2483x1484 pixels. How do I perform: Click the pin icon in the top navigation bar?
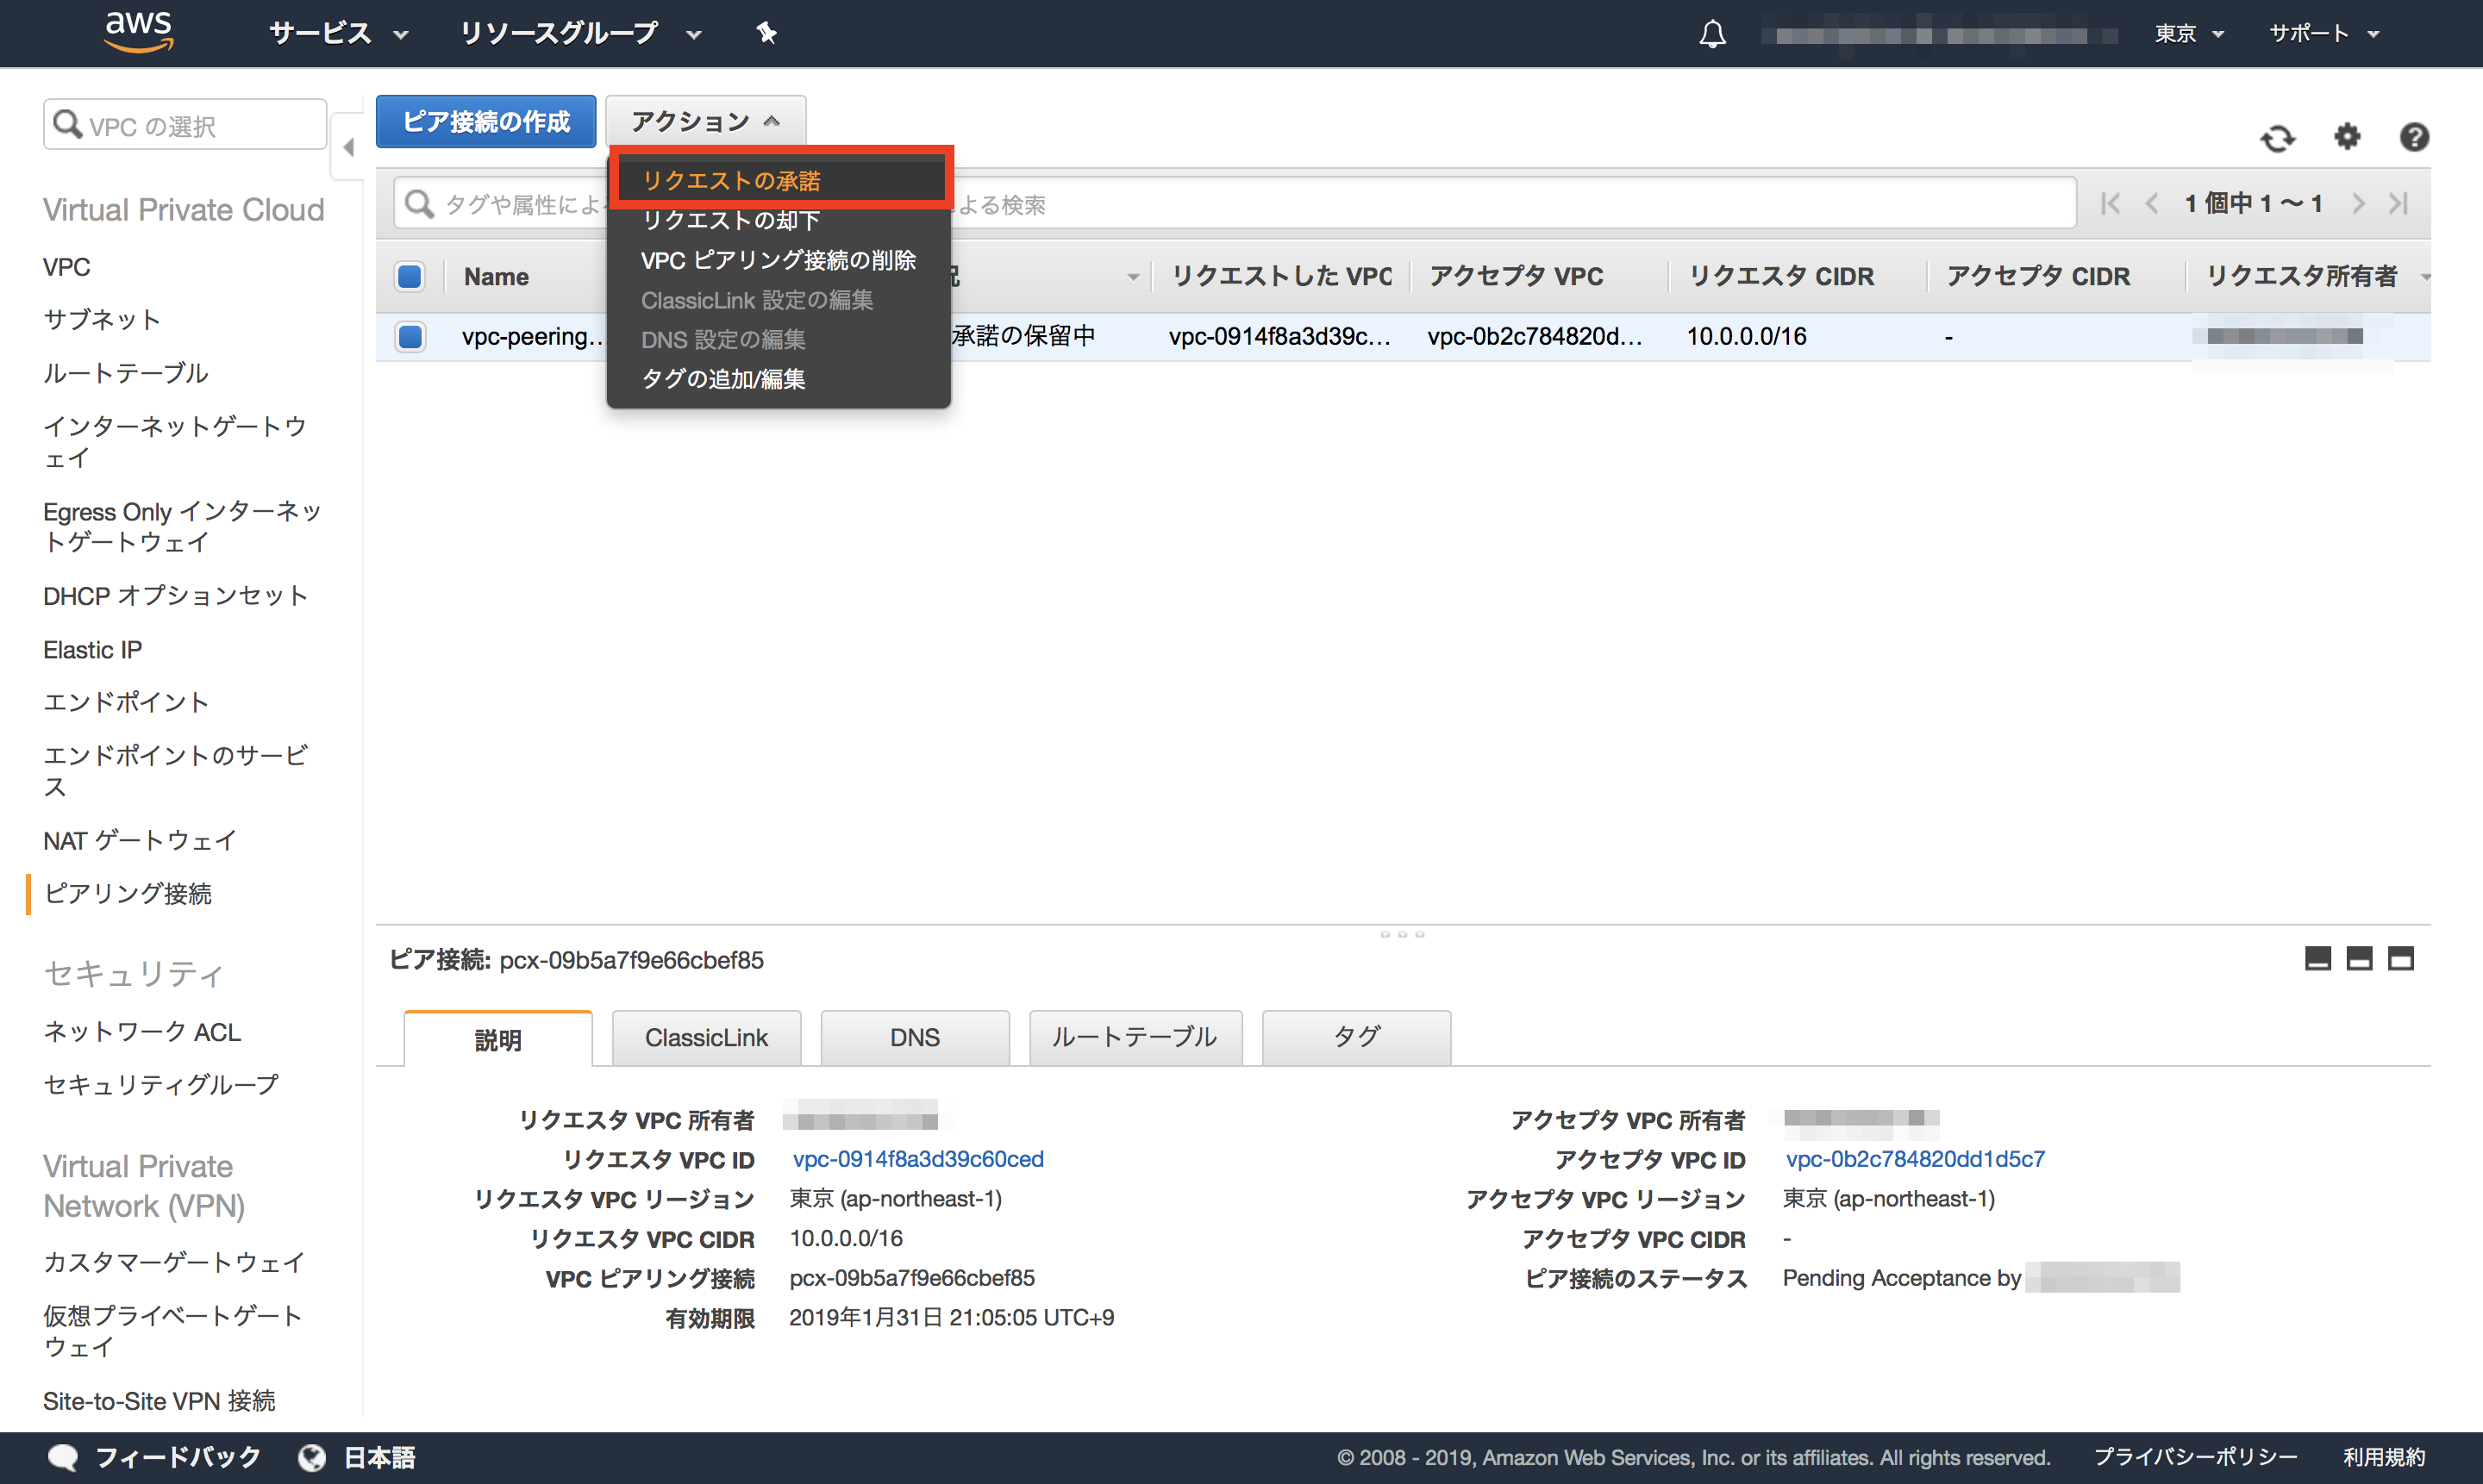pyautogui.click(x=766, y=33)
